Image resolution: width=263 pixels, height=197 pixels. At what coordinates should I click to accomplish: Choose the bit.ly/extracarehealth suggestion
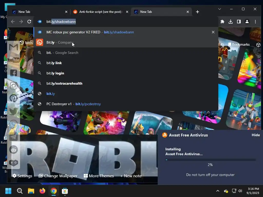point(126,83)
